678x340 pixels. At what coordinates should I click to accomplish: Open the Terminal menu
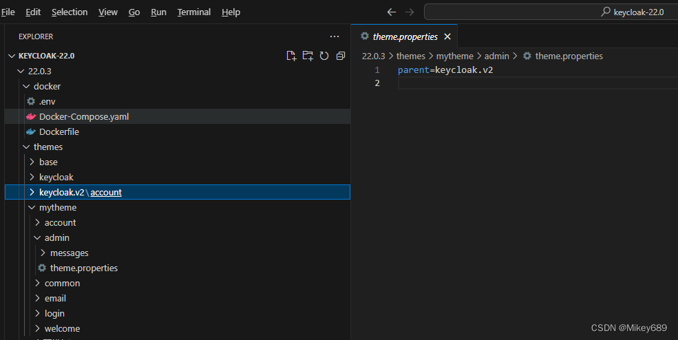pyautogui.click(x=193, y=12)
